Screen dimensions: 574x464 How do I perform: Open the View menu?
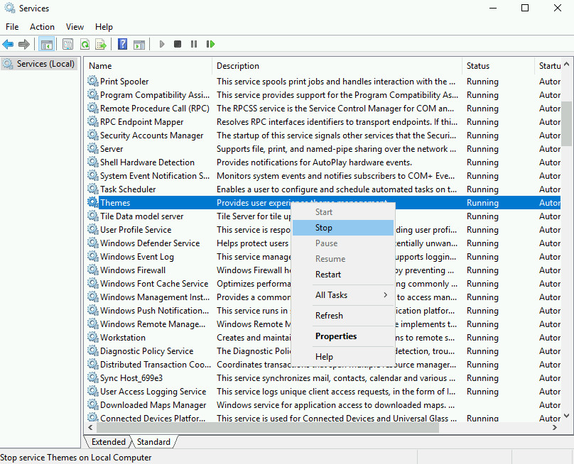75,27
